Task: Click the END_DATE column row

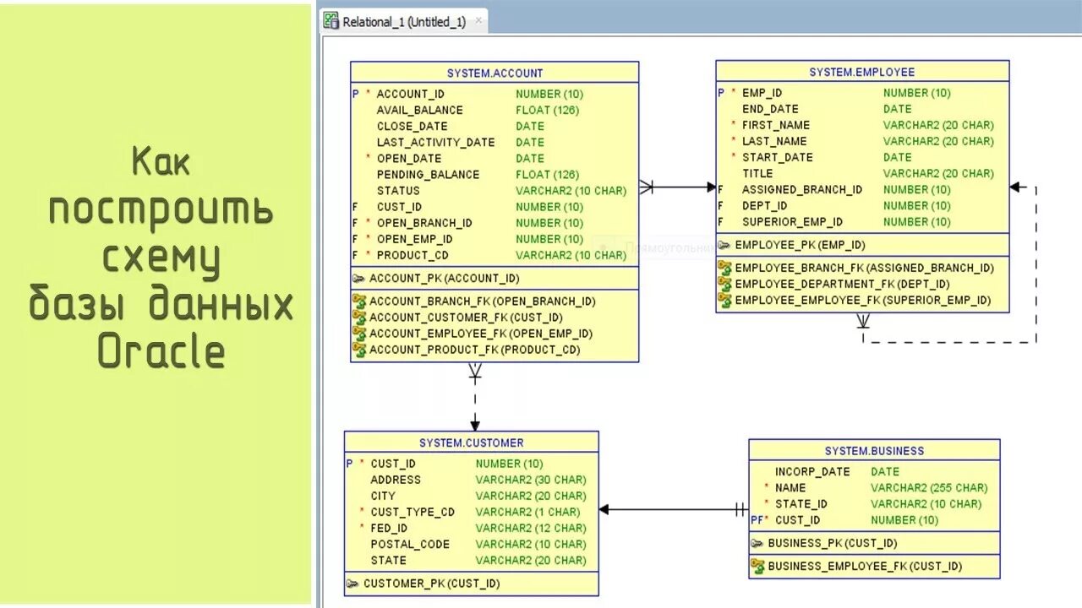Action: coord(862,109)
